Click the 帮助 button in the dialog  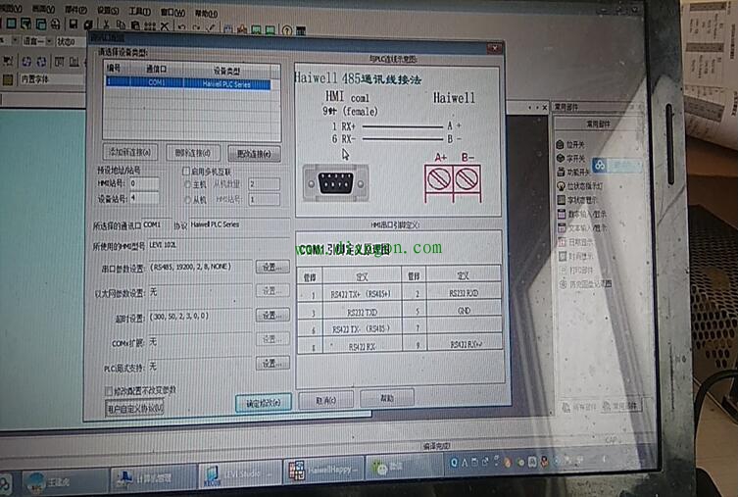[387, 398]
